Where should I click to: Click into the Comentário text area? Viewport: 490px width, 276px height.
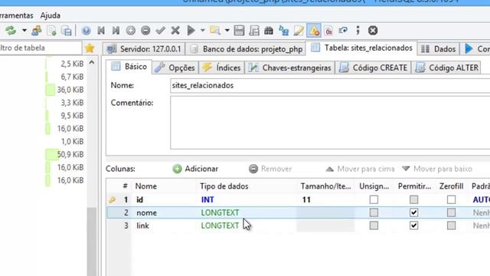pyautogui.click(x=330, y=123)
